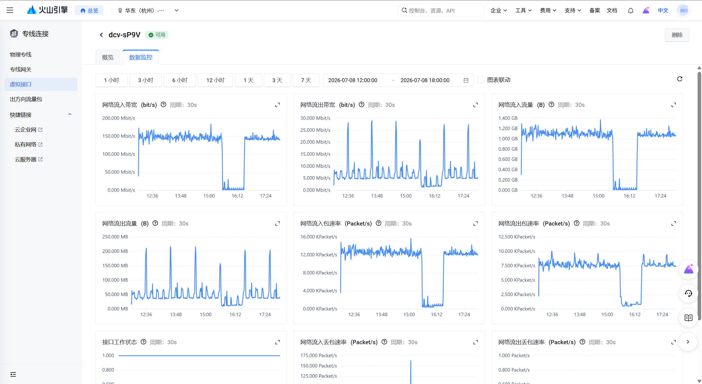
Task: Expand the 网络流出包速率 chart to fullscreen
Action: 674,224
